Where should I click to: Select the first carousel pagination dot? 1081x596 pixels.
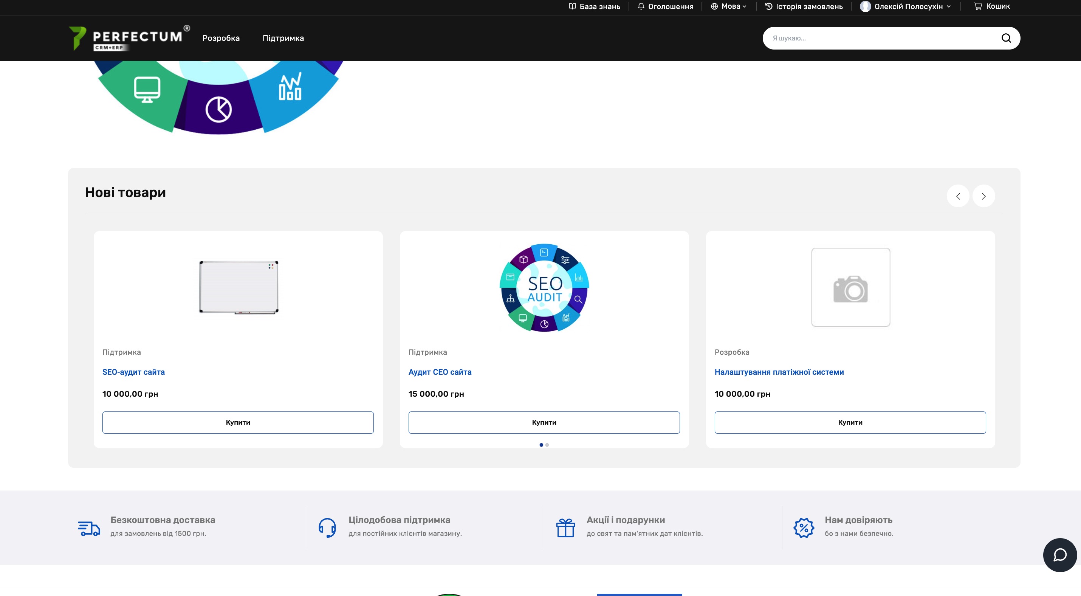click(541, 445)
